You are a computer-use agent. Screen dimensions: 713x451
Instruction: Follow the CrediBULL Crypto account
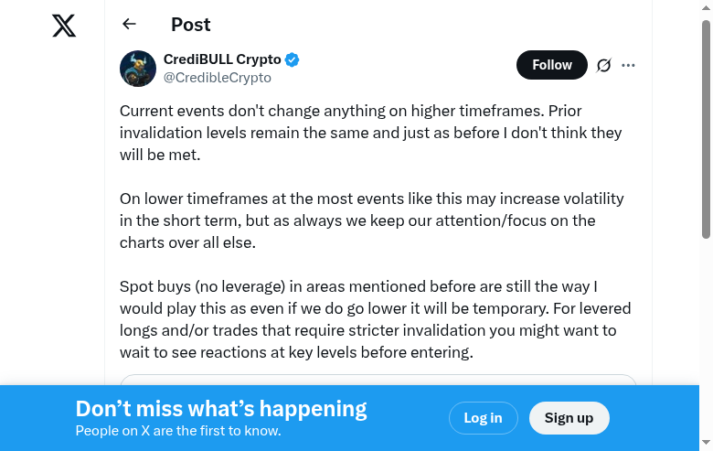pos(551,65)
